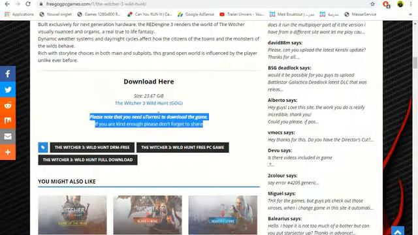
Task: Open the Google AdSense bookmark
Action: tap(196, 14)
